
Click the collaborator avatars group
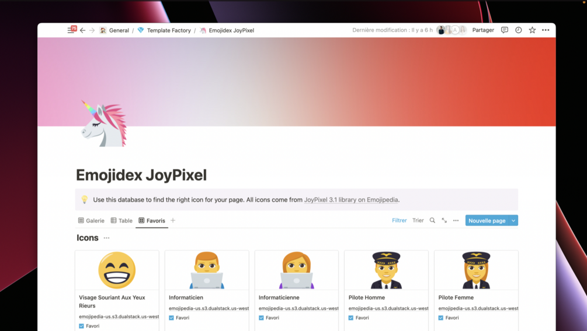[x=452, y=30]
